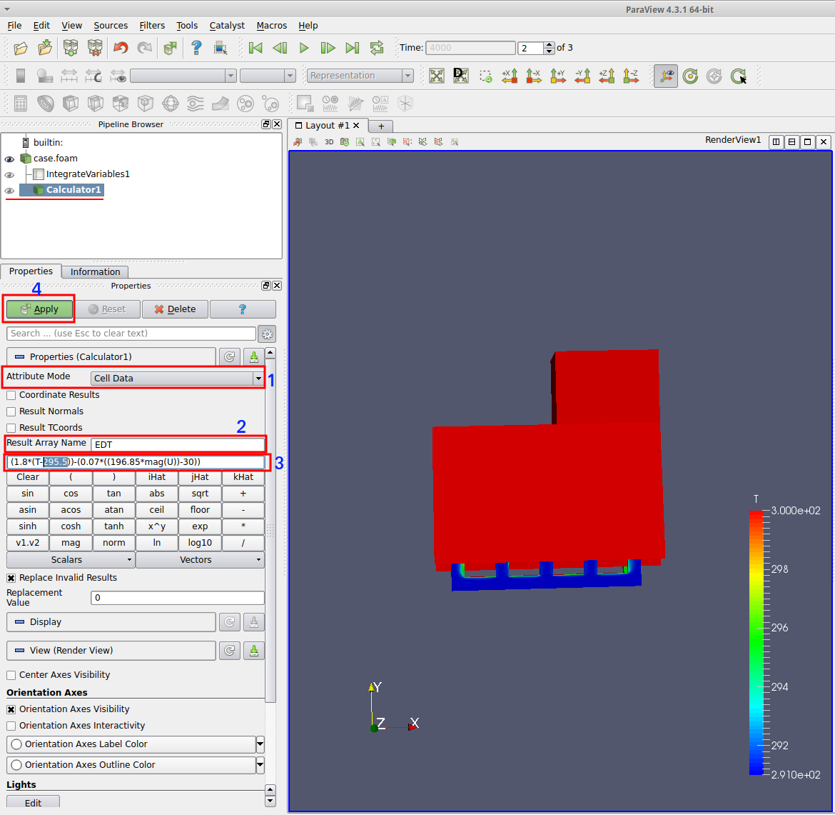Enable the Center Axes Visibility checkbox

point(11,675)
